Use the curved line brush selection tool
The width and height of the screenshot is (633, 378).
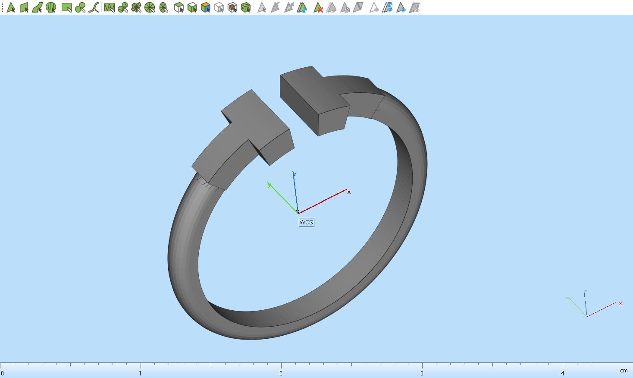[94, 7]
